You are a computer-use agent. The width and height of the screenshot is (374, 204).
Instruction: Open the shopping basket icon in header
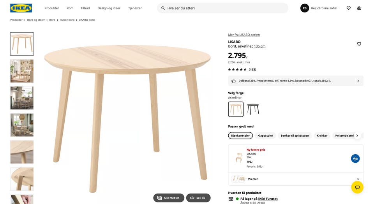tap(359, 8)
